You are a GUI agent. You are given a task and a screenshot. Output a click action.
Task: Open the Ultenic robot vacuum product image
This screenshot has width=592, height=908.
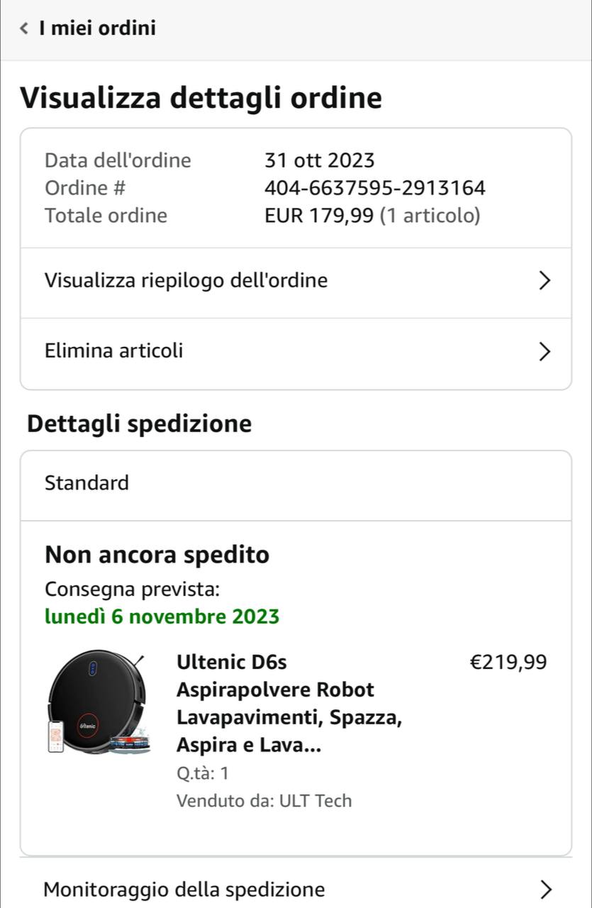(98, 702)
